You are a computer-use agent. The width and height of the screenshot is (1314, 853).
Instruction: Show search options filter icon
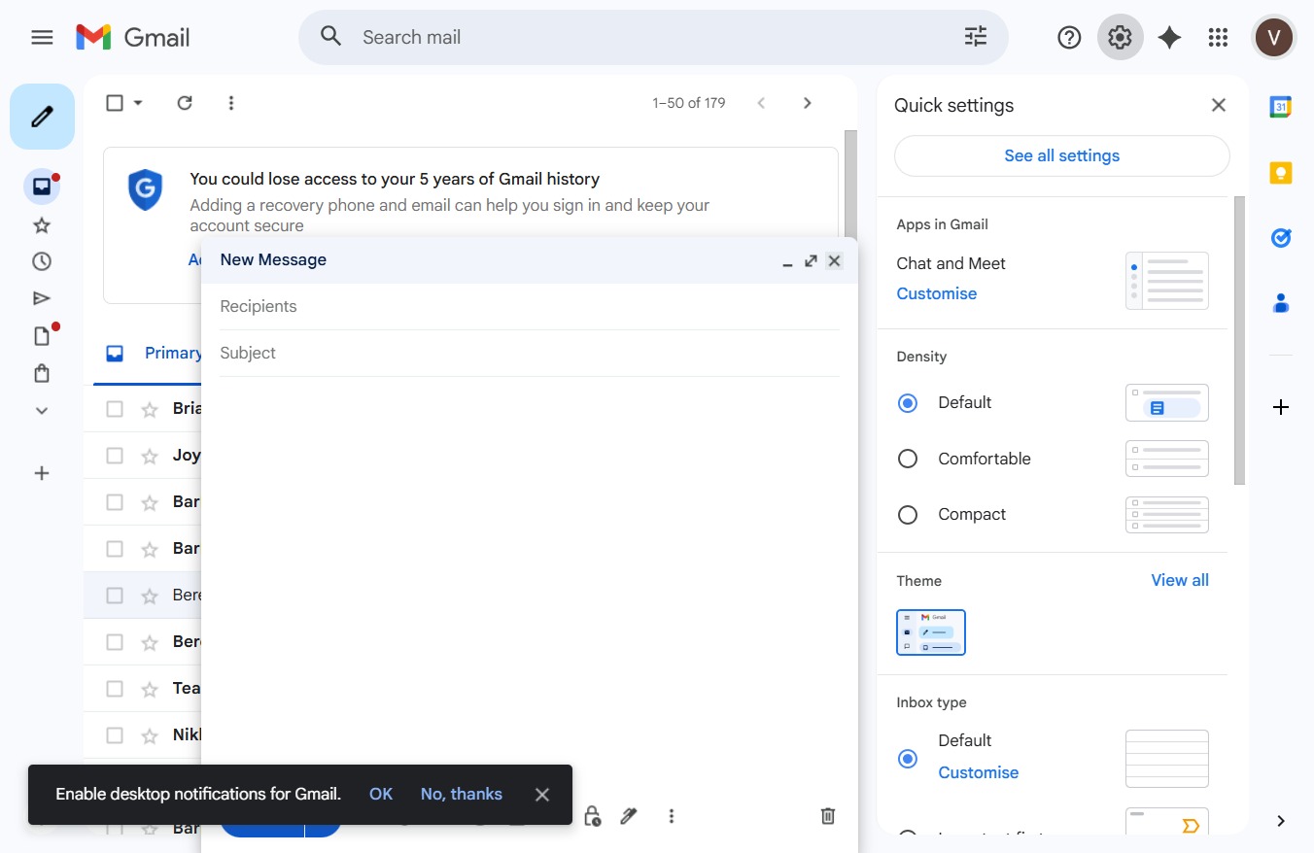tap(976, 37)
